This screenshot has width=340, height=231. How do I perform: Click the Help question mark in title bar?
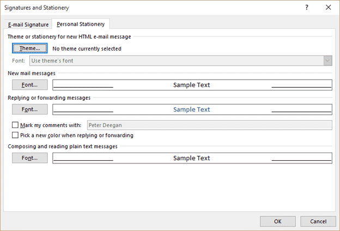(x=307, y=8)
